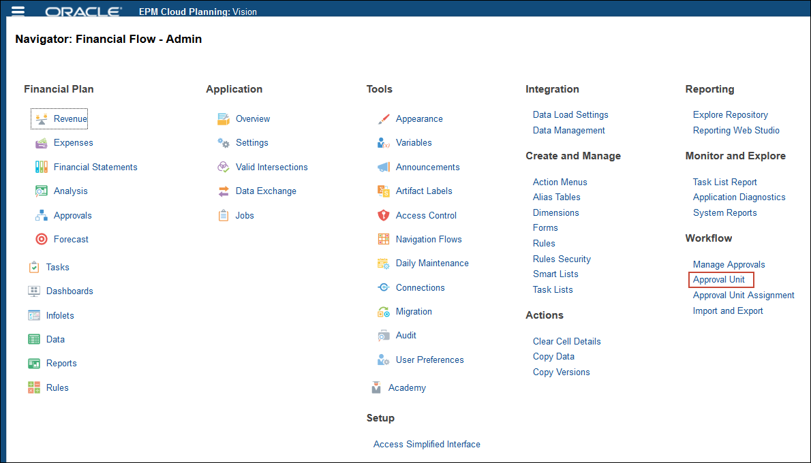Screen dimensions: 811x463
Task: Open the Approval Unit link
Action: coord(719,280)
